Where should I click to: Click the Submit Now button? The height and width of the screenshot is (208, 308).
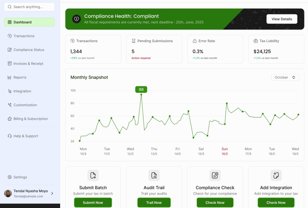point(93,203)
